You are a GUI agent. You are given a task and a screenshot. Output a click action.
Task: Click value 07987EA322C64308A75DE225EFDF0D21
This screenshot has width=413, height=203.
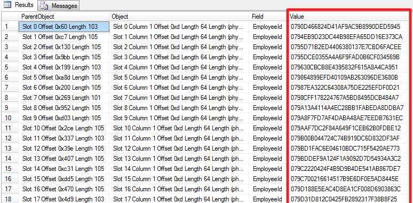(x=345, y=88)
